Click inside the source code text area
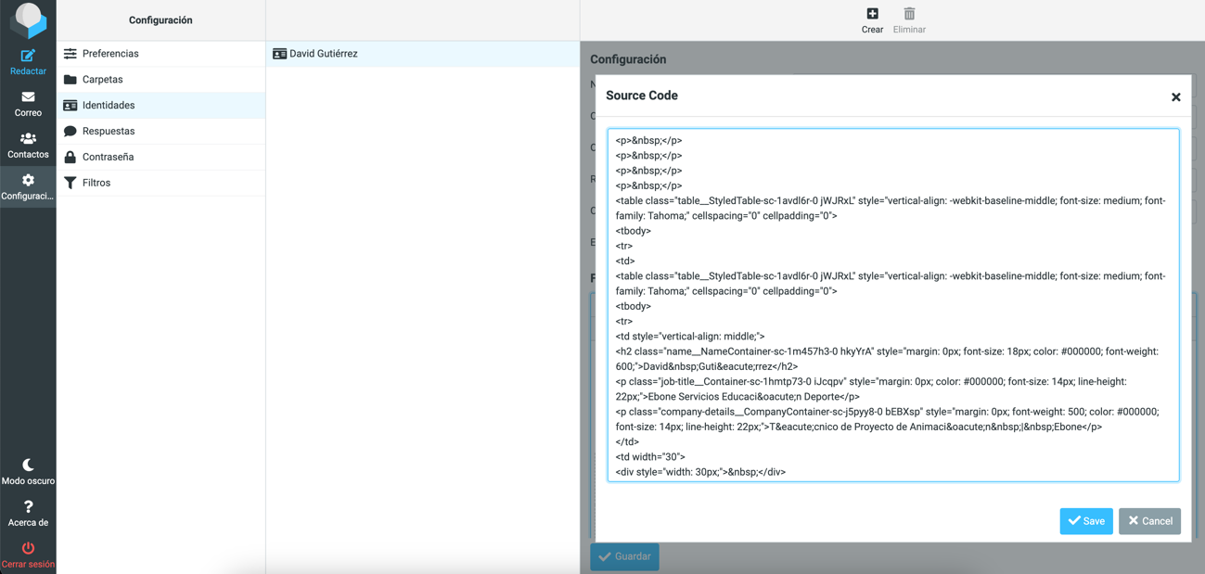 (892, 305)
